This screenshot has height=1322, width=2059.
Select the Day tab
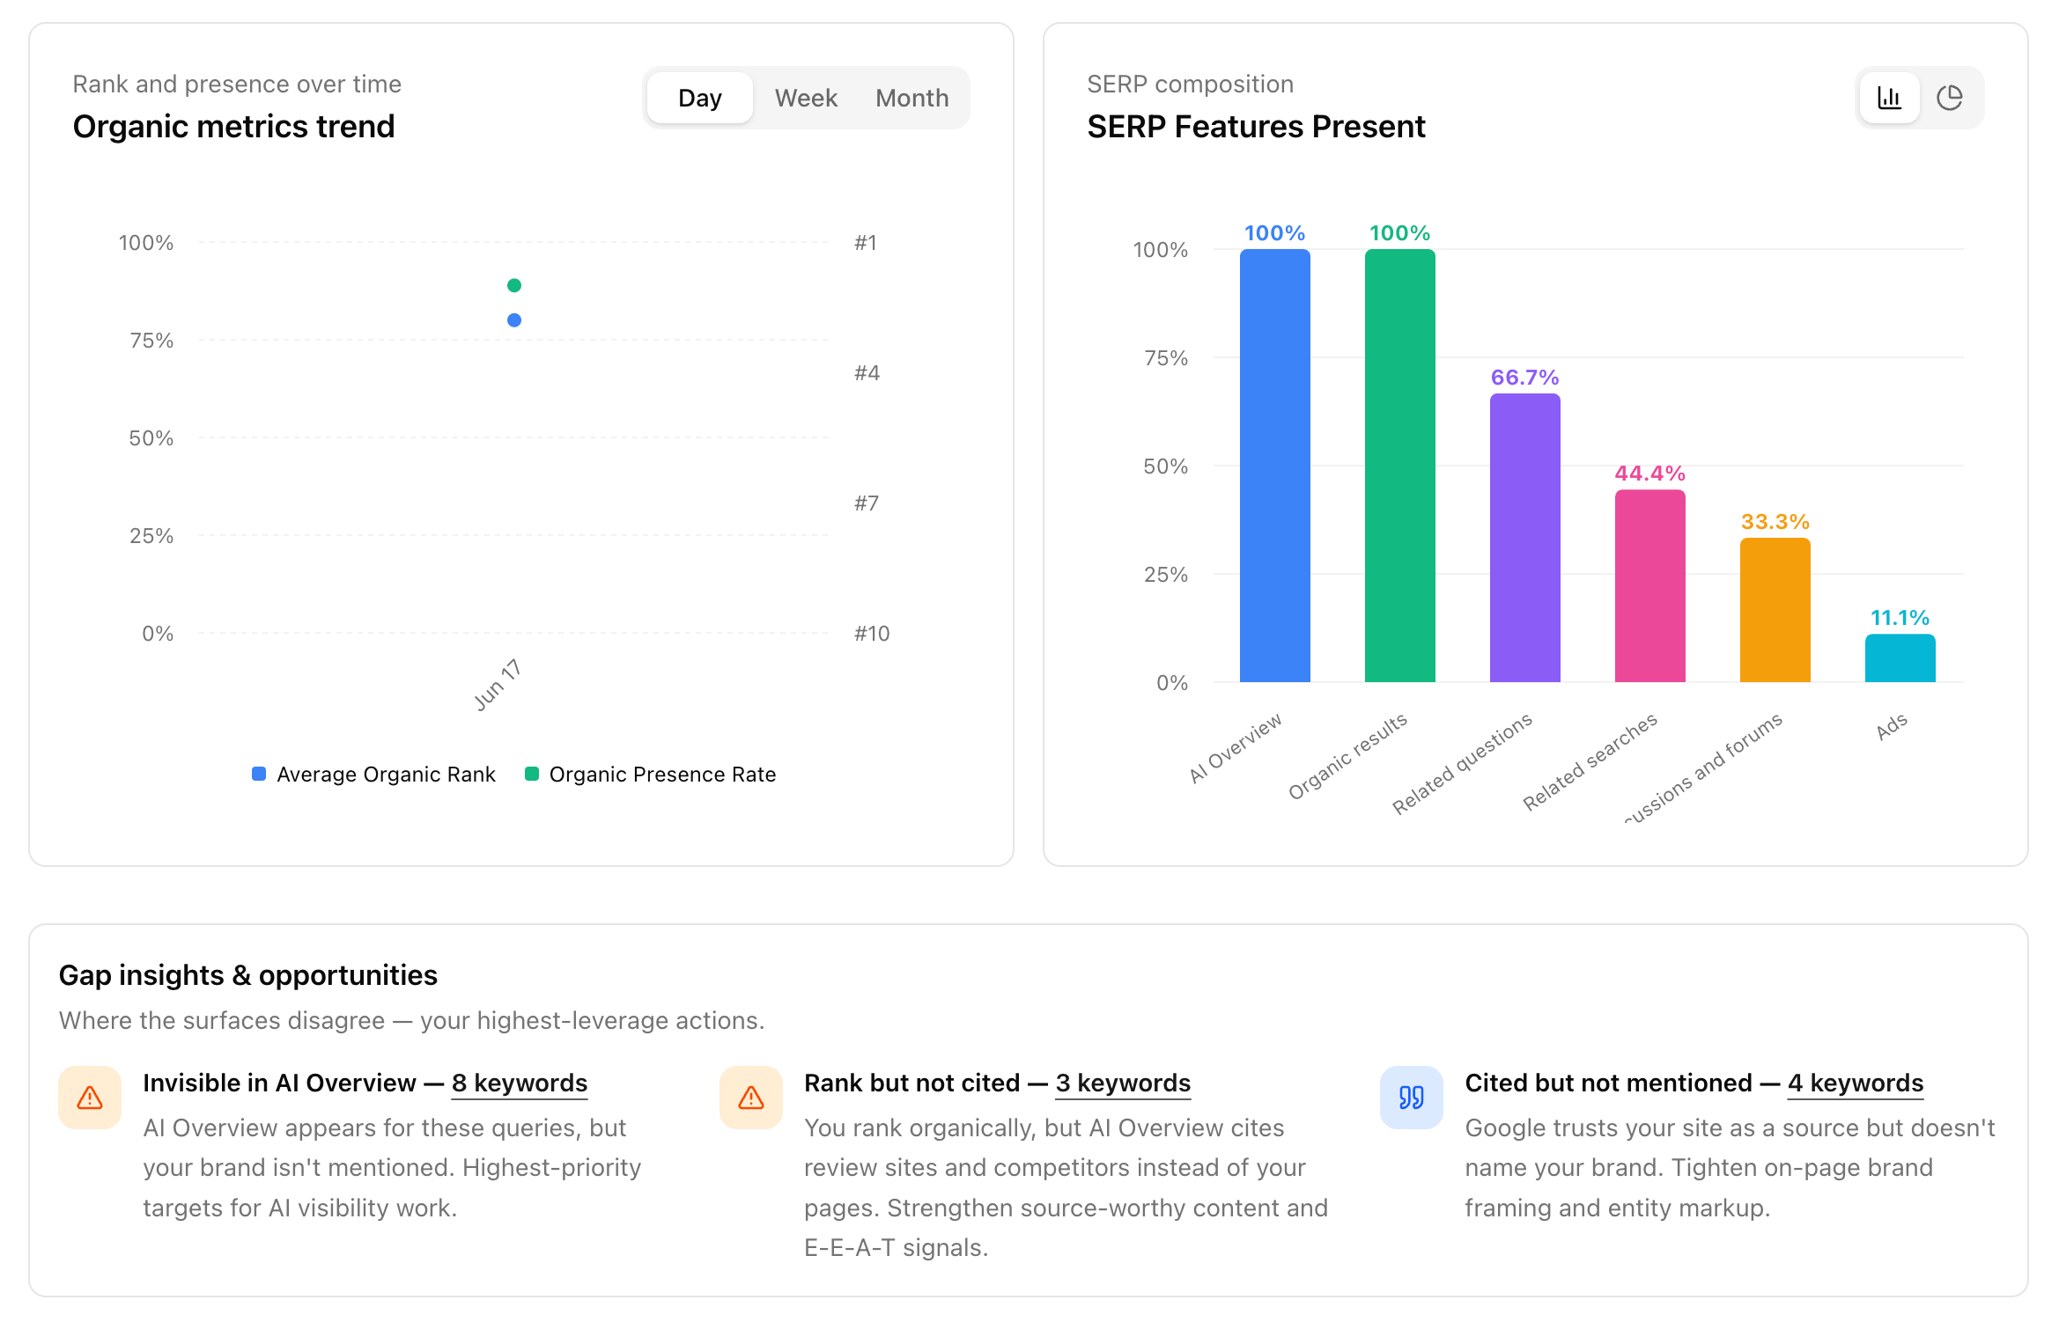pos(700,98)
